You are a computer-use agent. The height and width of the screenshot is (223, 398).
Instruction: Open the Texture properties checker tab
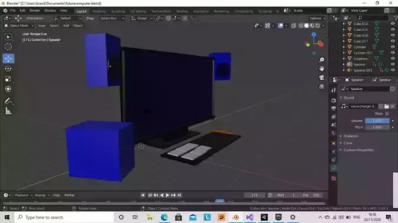(x=333, y=178)
